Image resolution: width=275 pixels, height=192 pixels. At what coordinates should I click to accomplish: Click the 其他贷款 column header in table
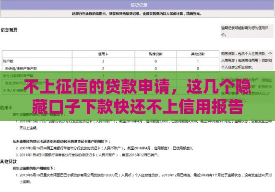click(198, 54)
